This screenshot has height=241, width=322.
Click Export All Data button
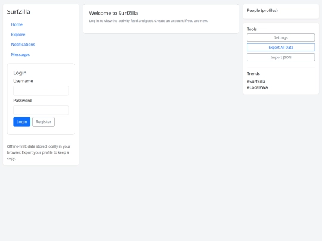[x=281, y=48]
